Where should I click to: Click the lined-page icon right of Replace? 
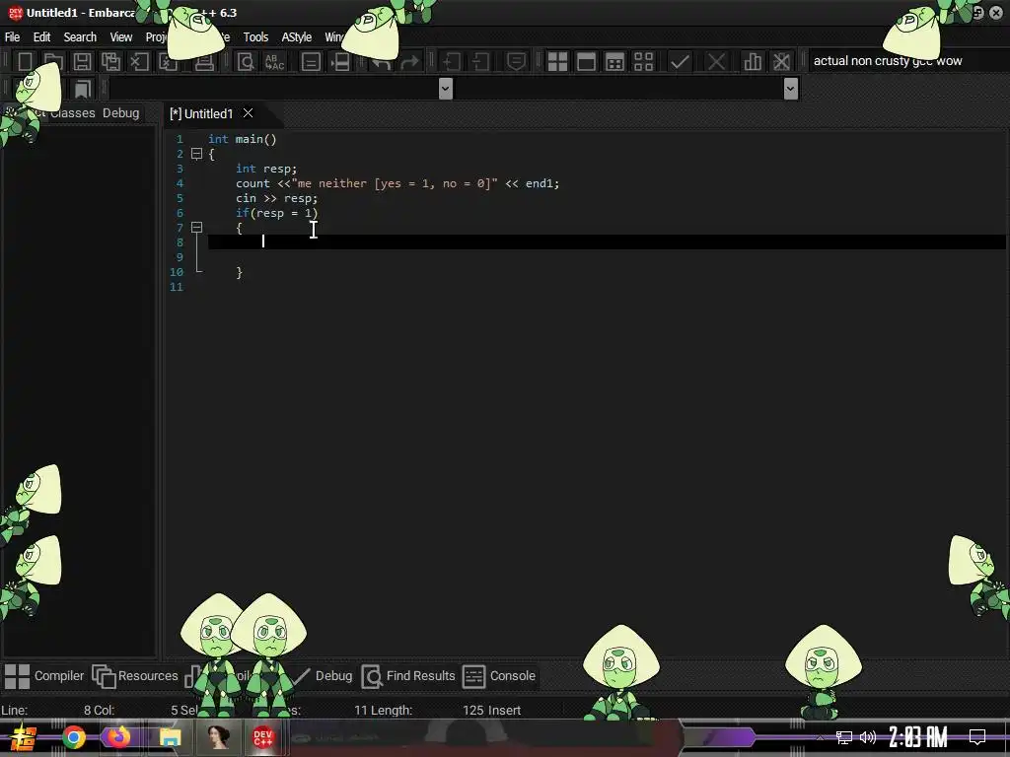311,62
